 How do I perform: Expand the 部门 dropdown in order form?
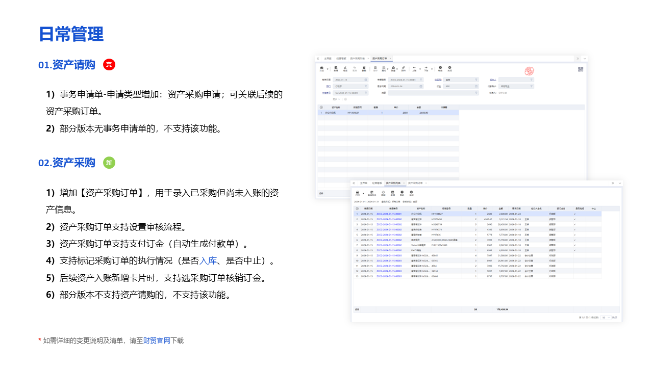tap(366, 87)
